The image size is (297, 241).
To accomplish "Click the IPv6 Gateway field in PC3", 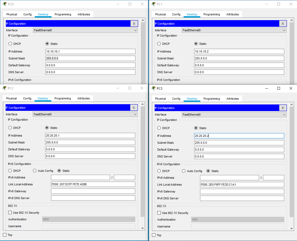I will coord(242,191).
